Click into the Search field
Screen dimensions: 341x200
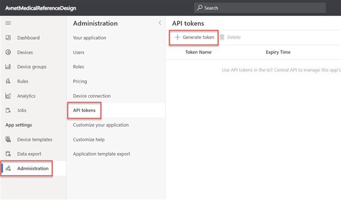pos(260,8)
